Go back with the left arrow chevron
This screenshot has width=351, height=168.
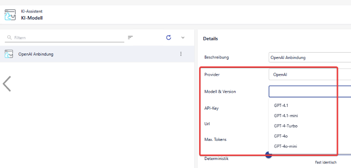[x=7, y=84]
